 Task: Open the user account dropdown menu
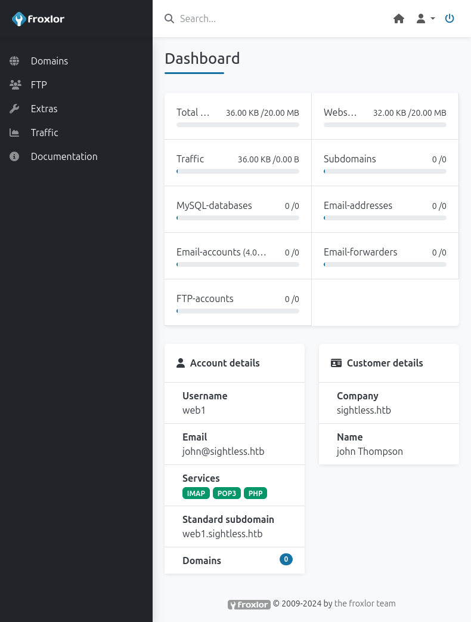[x=425, y=19]
